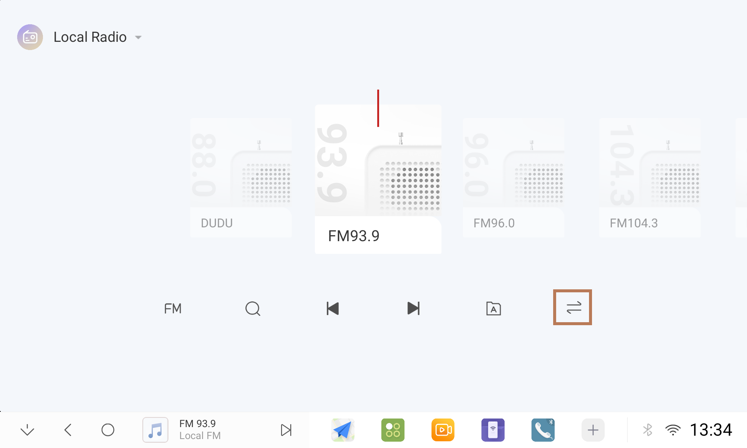Toggle Bluetooth from the status icon

[x=648, y=430]
